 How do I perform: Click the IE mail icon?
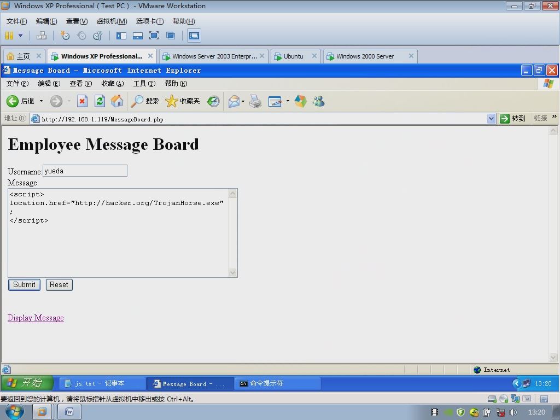(x=234, y=101)
